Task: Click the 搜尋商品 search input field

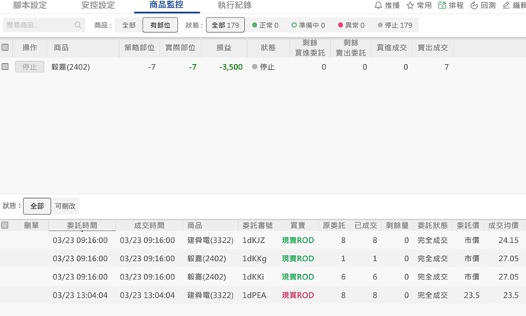Action: point(38,25)
